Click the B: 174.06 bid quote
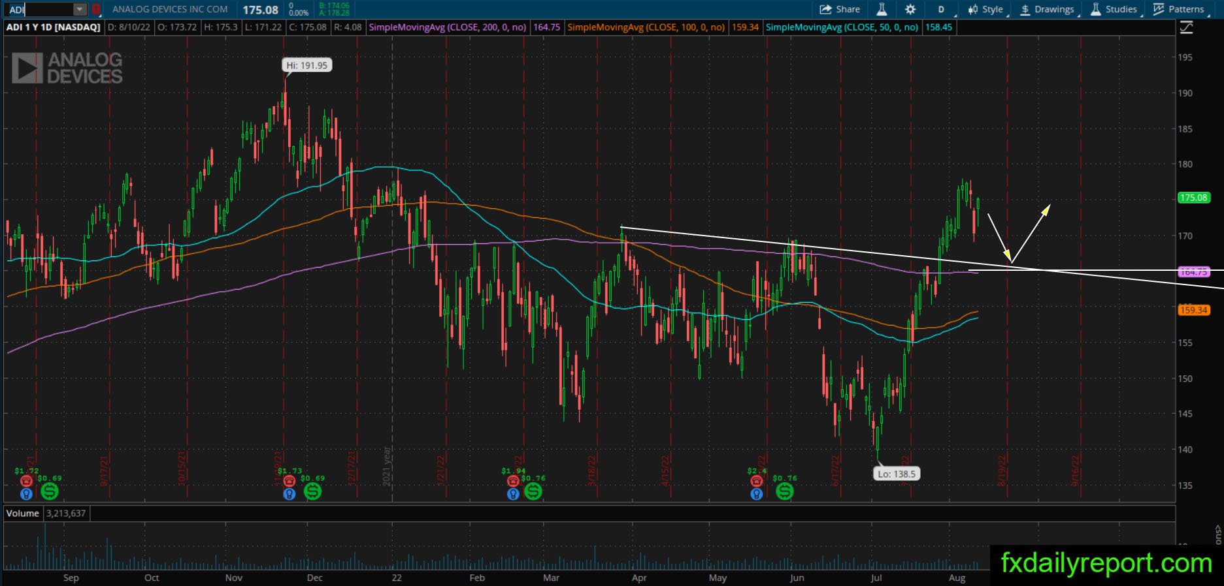Viewport: 1224px width, 586px height. pos(334,6)
